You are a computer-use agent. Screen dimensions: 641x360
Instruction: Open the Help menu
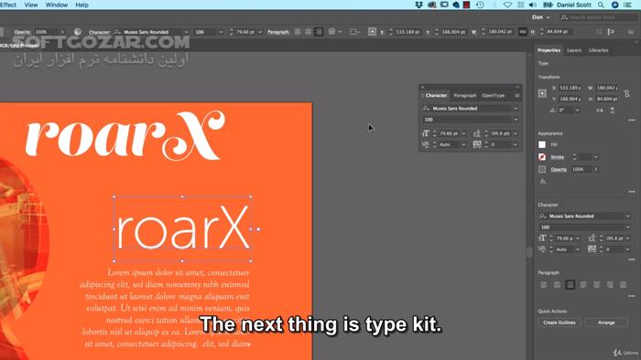point(81,5)
